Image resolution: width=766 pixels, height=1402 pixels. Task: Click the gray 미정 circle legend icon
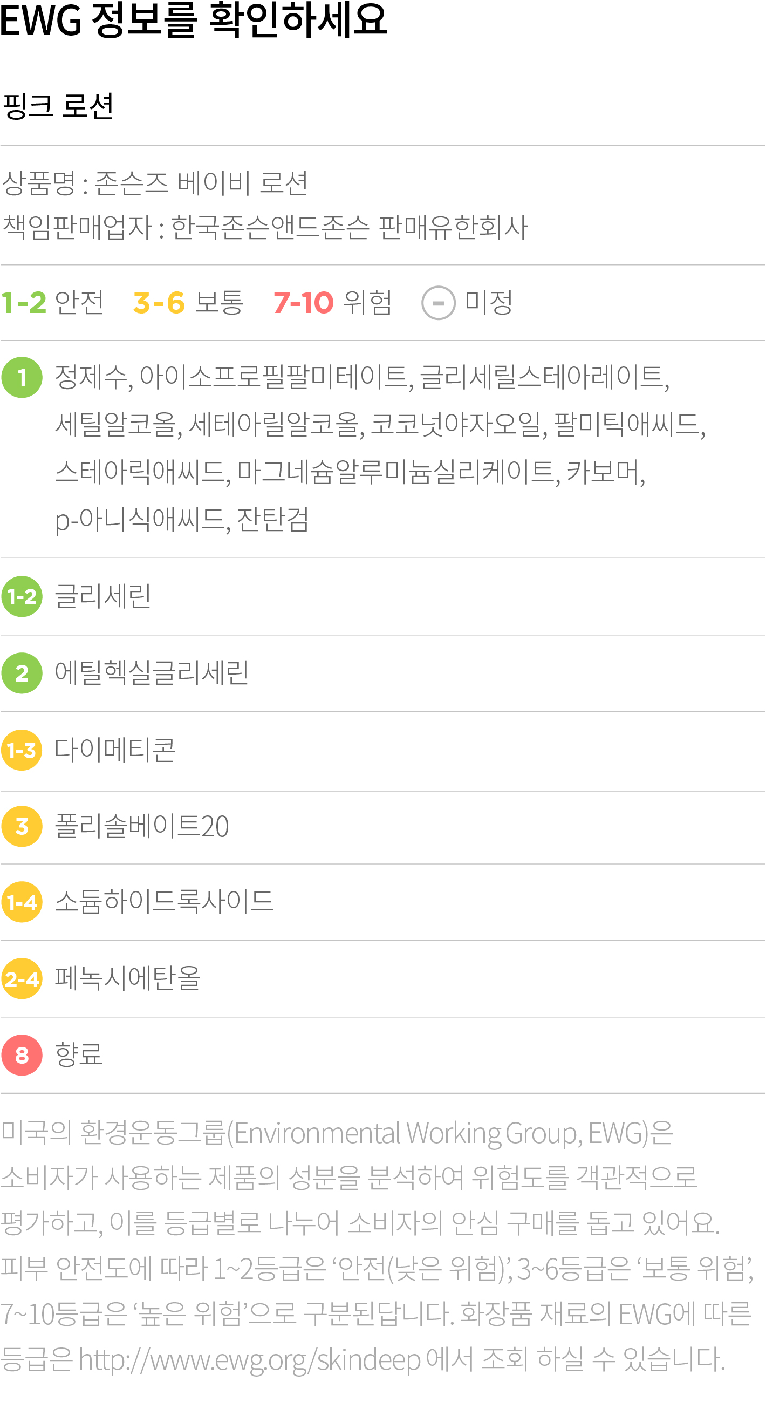point(439,303)
